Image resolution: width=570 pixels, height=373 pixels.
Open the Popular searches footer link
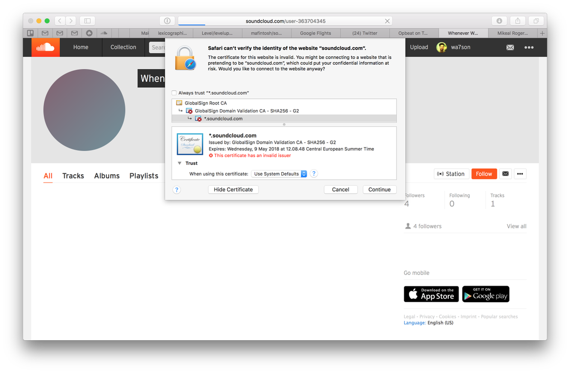click(x=499, y=317)
